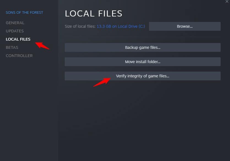Go to the Betas tab

[12, 47]
